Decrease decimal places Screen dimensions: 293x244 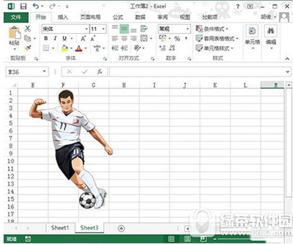[172, 48]
